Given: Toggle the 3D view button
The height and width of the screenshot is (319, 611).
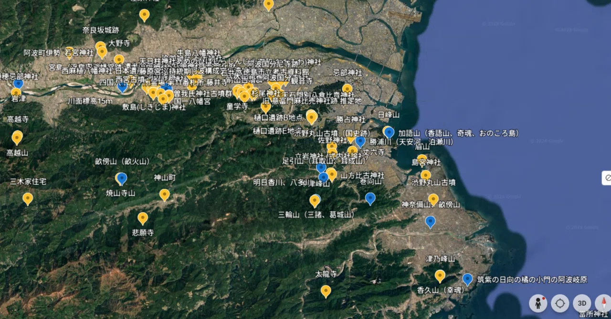Looking at the screenshot, I should pos(582,303).
